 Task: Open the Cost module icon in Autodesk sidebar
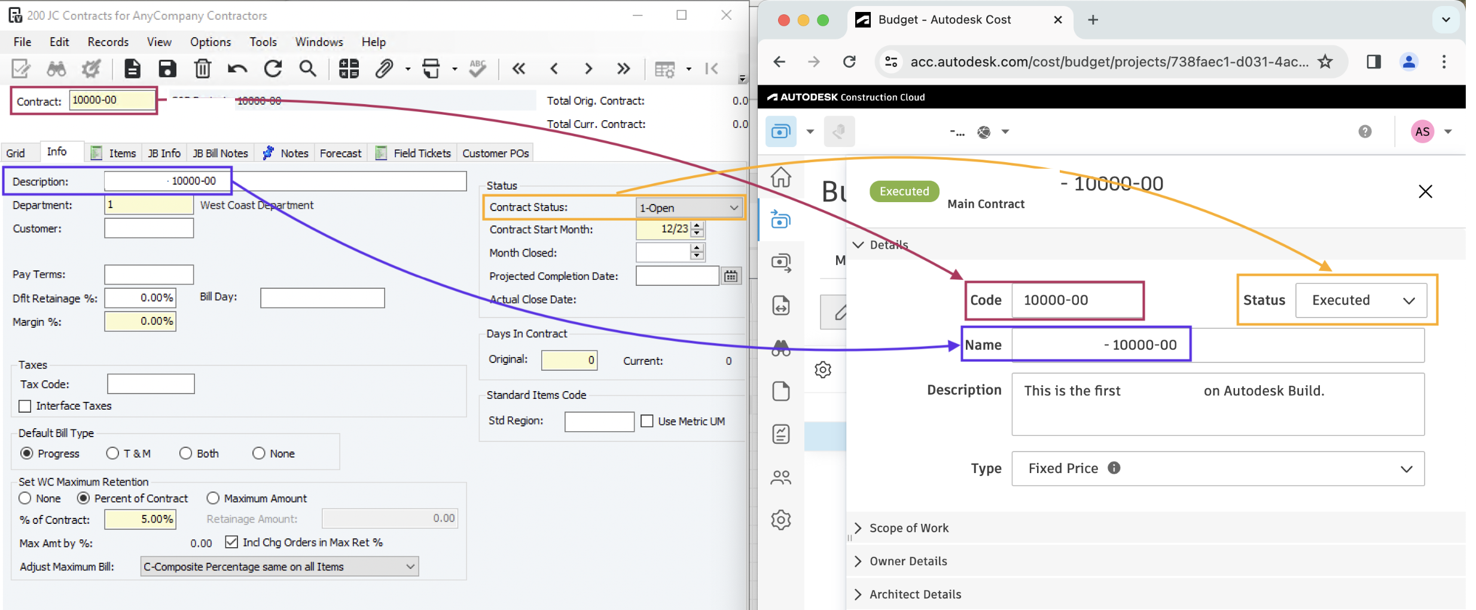(x=781, y=219)
